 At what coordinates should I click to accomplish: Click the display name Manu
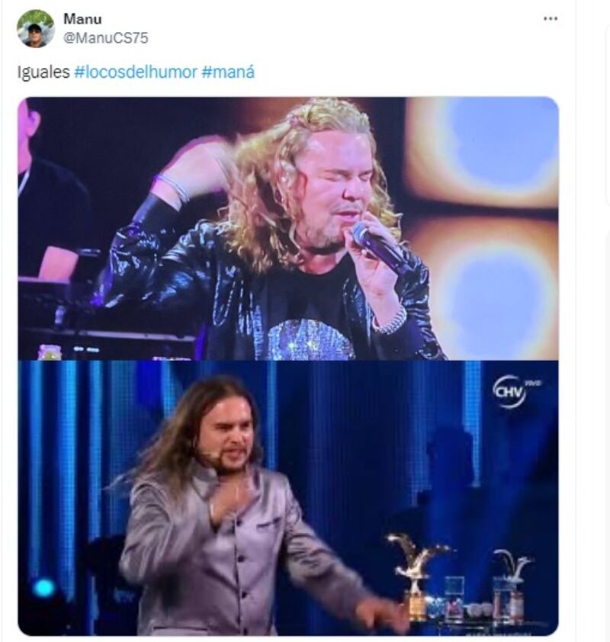point(82,19)
